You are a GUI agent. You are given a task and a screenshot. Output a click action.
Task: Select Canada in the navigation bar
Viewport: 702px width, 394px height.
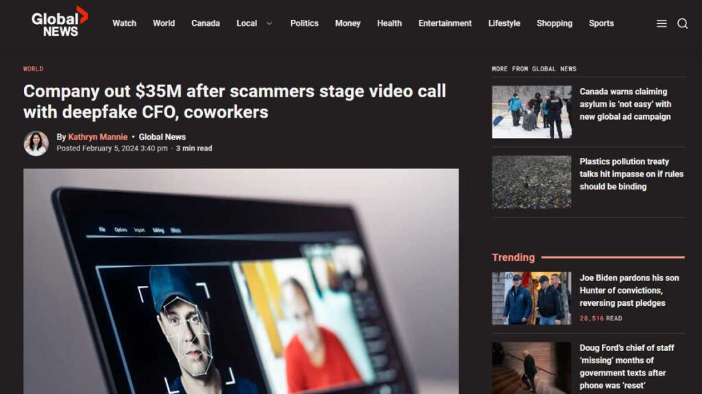[206, 23]
